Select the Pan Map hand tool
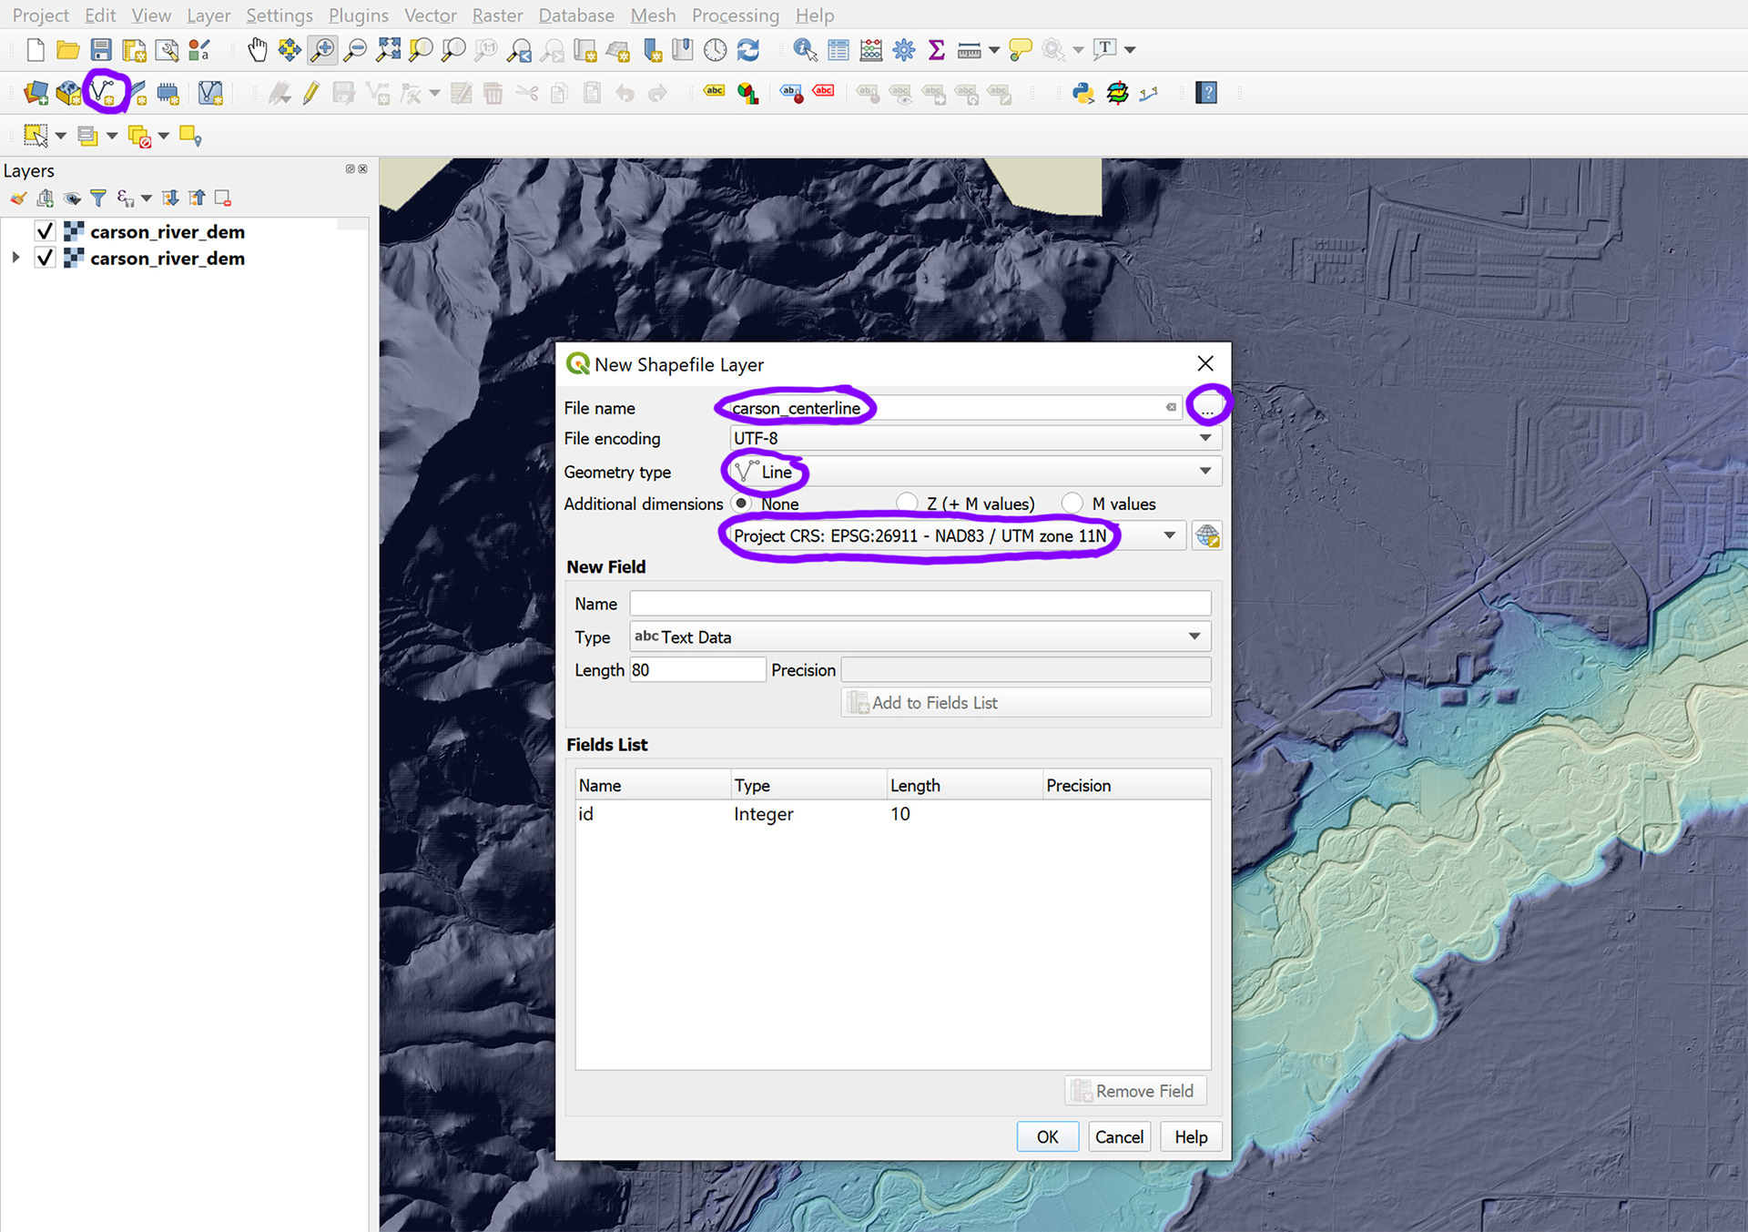 (x=258, y=49)
